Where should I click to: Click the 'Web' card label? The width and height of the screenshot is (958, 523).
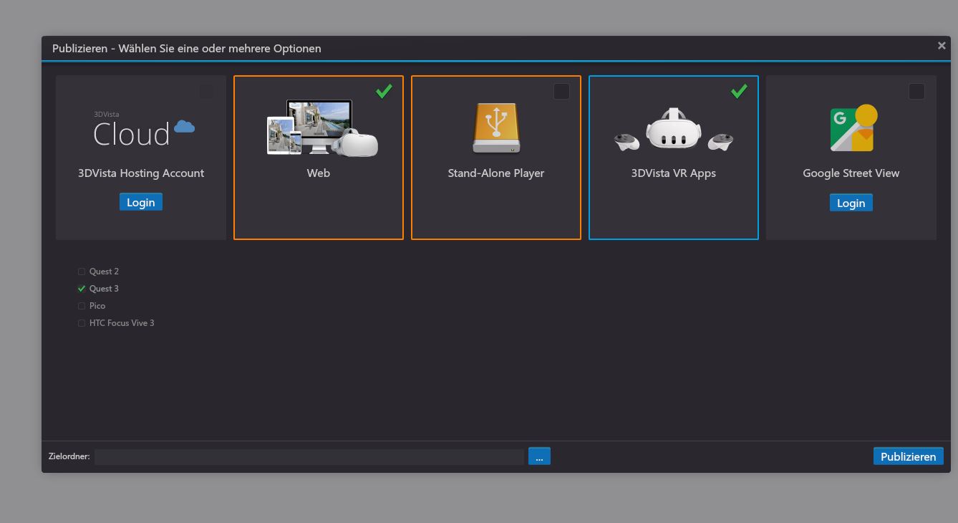coord(319,173)
